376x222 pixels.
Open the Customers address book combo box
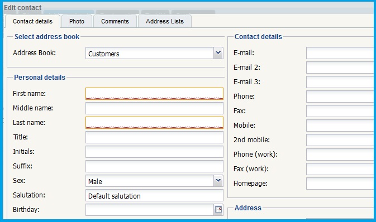tap(154, 53)
